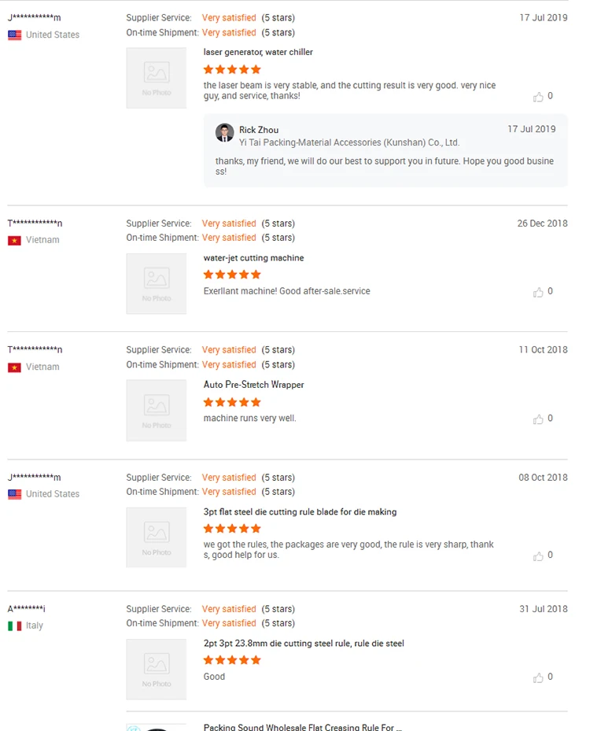
Task: Click thumbs-up on 3pt flat steel rule review
Action: [539, 556]
